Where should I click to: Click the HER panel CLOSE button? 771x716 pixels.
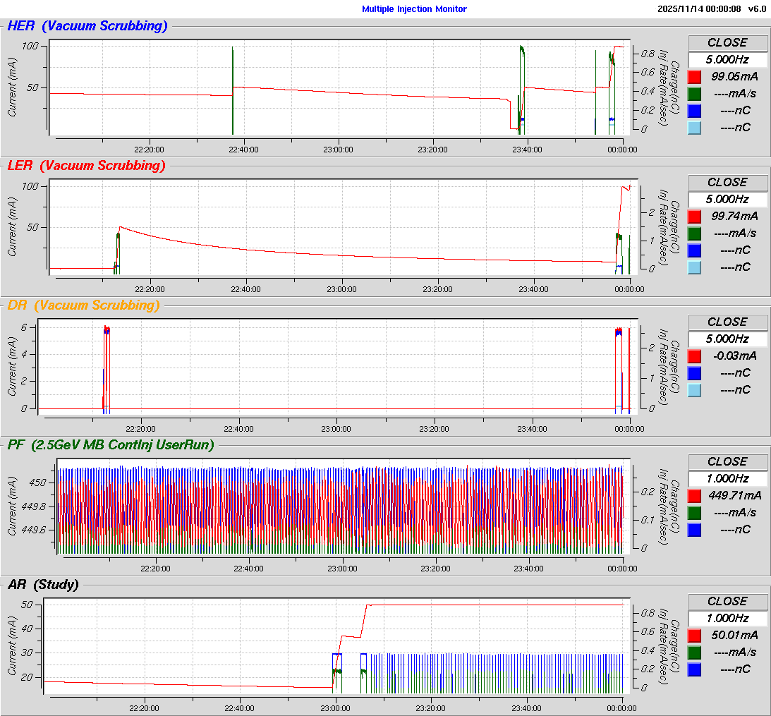tap(727, 42)
